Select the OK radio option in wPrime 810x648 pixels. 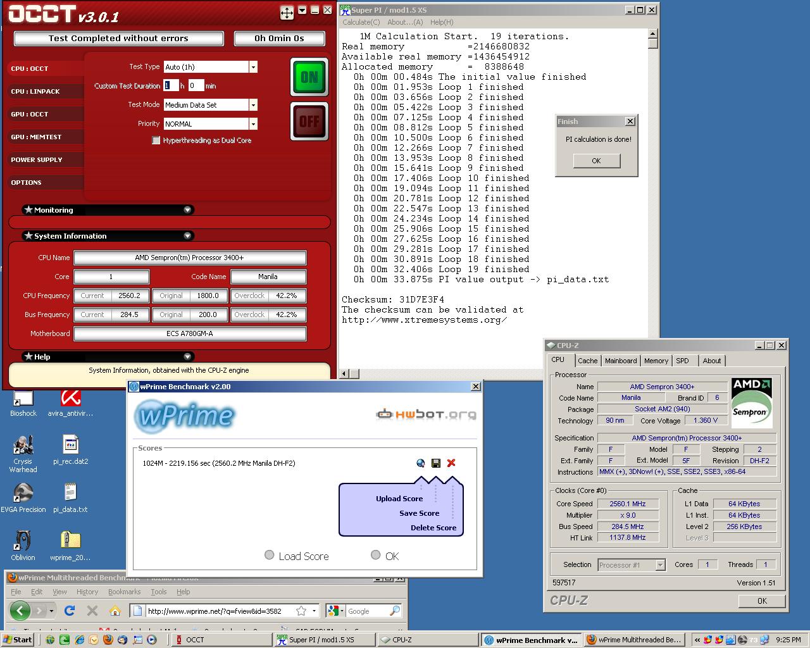pos(375,555)
